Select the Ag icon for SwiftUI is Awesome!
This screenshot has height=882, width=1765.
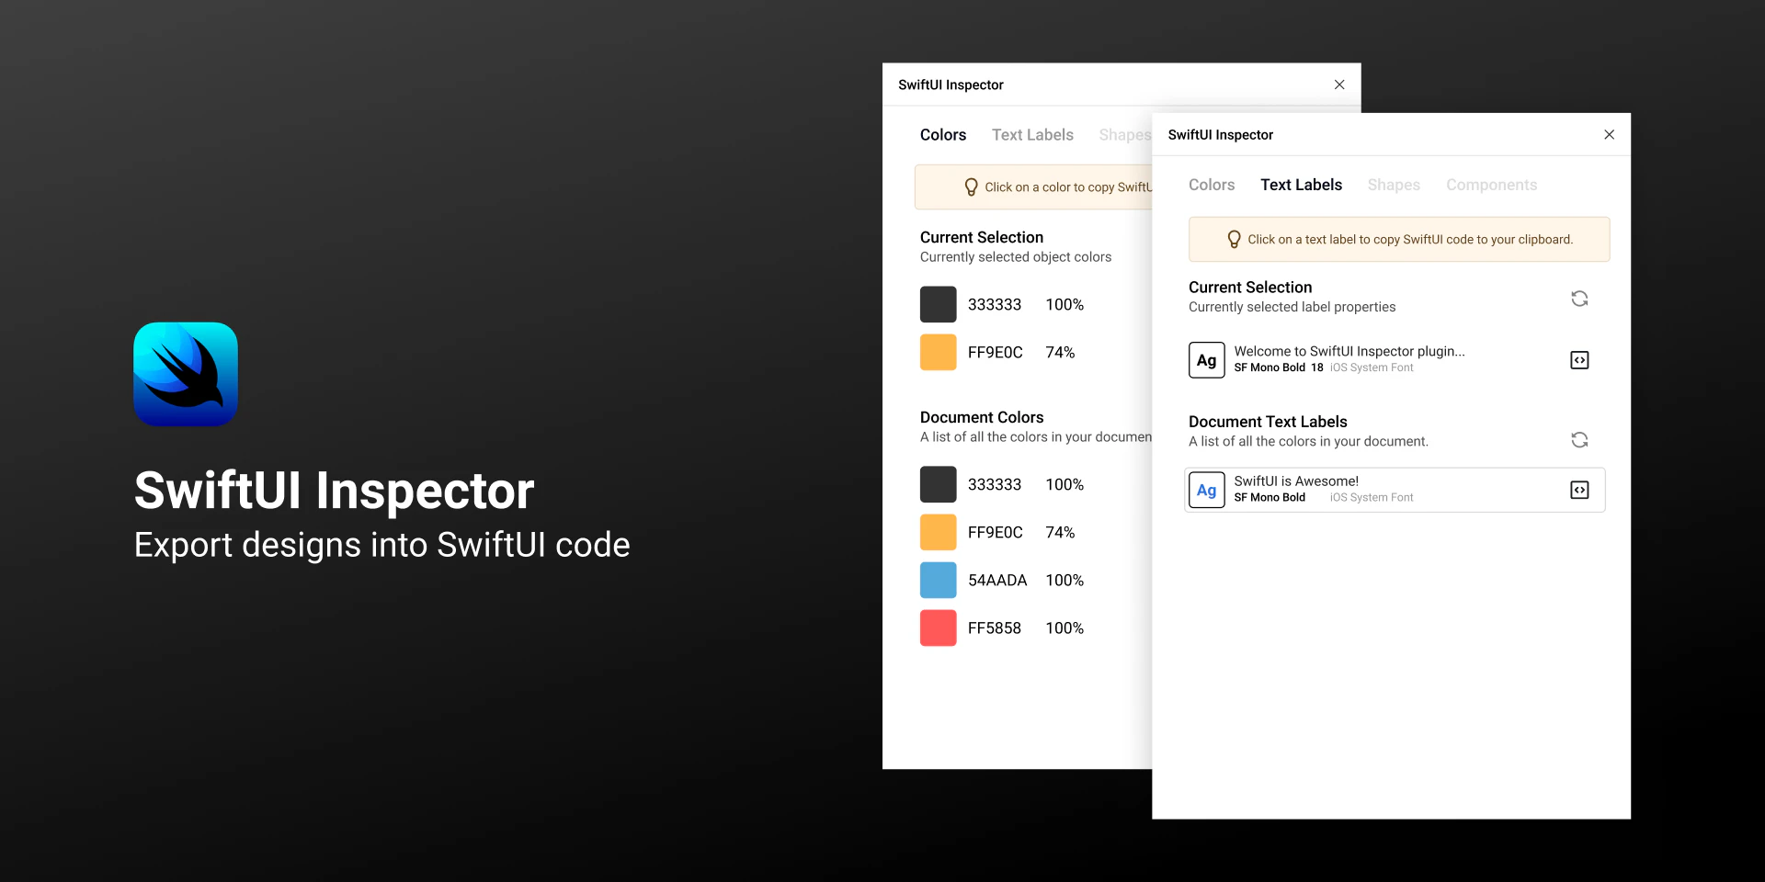[1207, 490]
